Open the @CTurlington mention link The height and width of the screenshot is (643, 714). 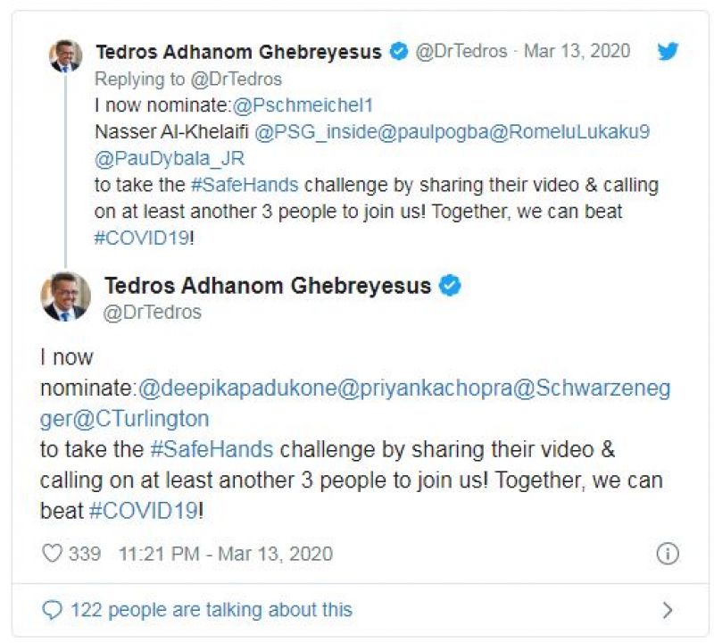point(148,418)
